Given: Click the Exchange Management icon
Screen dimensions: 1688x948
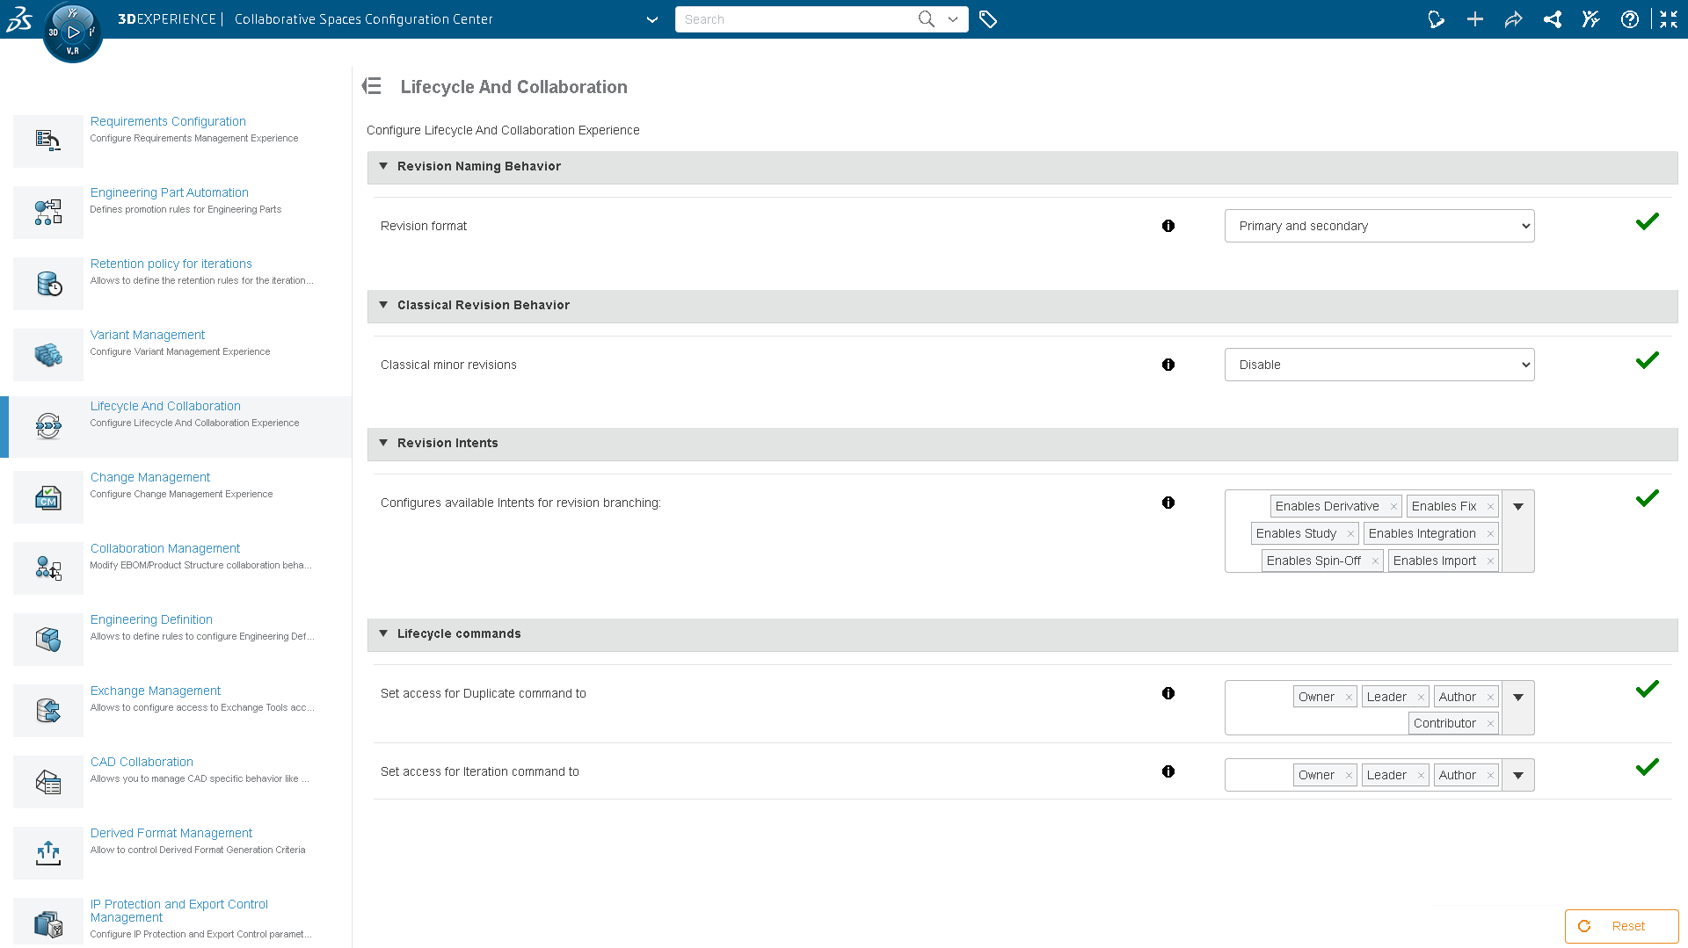Looking at the screenshot, I should click(48, 711).
